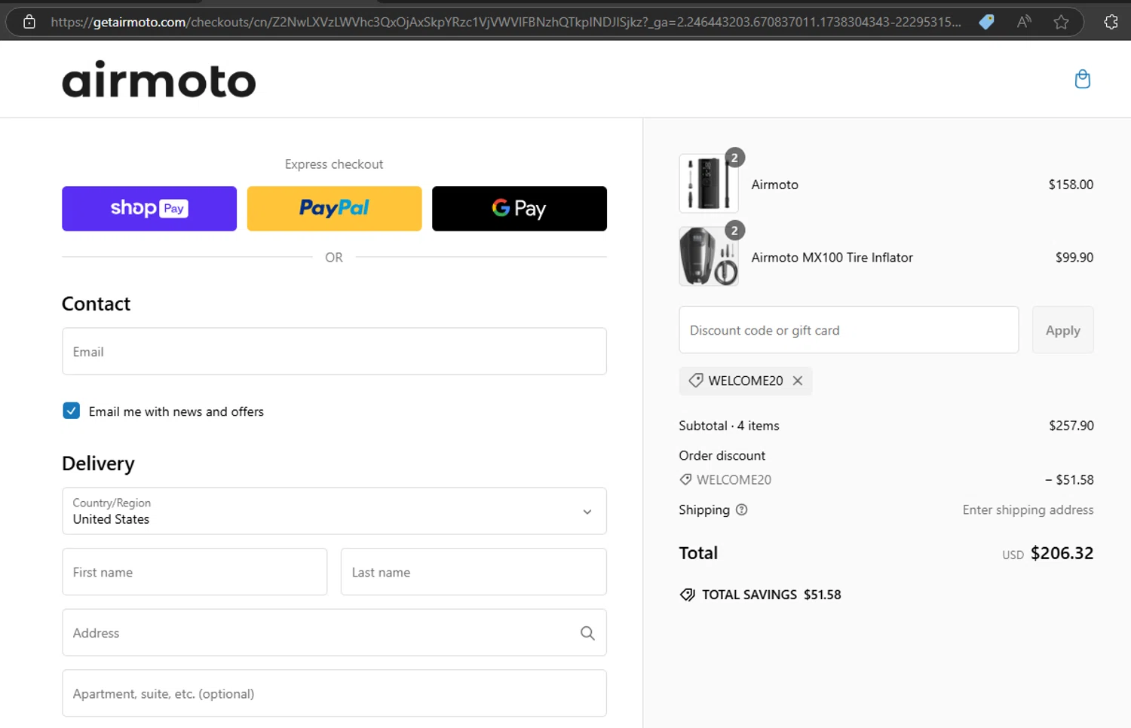The image size is (1131, 728).
Task: Activate the read aloud icon
Action: 1023,22
